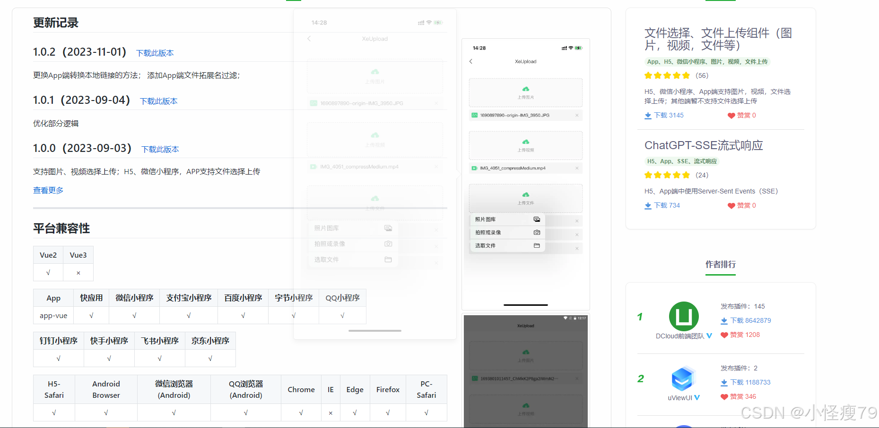Click the photo library icon beside 照片图库

point(537,219)
